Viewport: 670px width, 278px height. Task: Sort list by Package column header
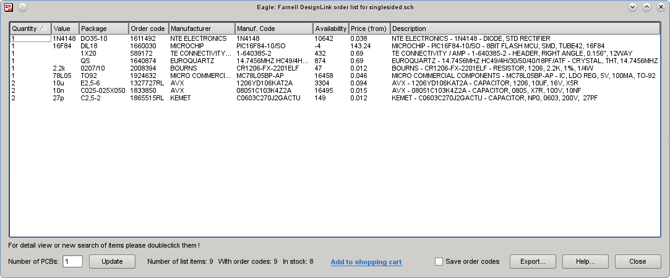pos(103,29)
